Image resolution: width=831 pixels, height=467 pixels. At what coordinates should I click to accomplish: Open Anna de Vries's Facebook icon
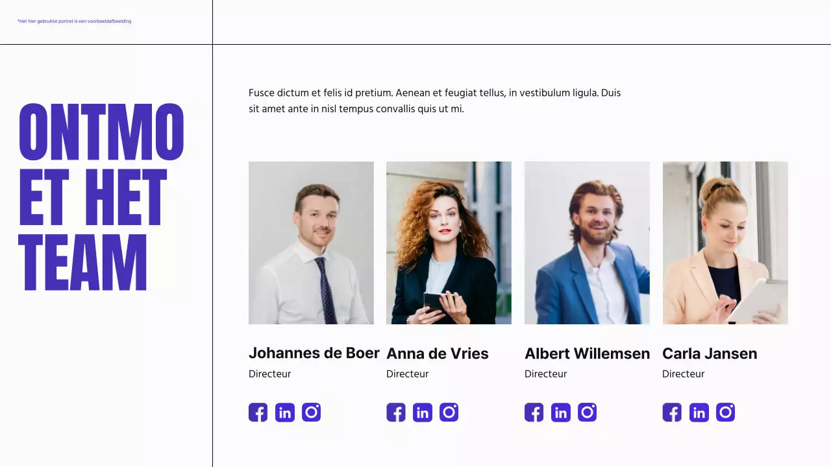tap(396, 413)
